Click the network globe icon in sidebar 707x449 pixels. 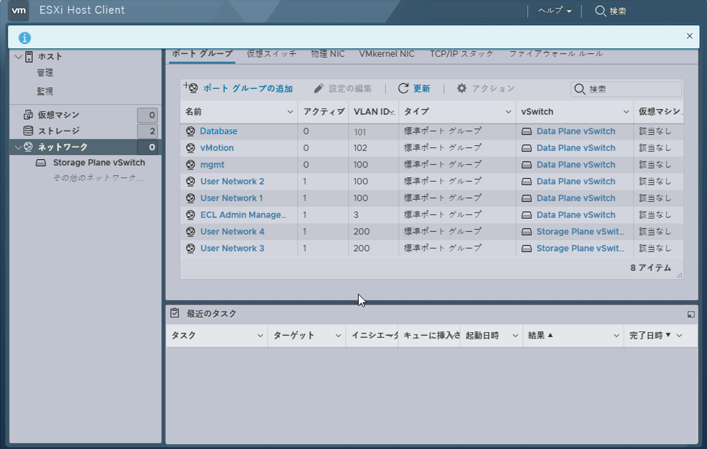[28, 147]
